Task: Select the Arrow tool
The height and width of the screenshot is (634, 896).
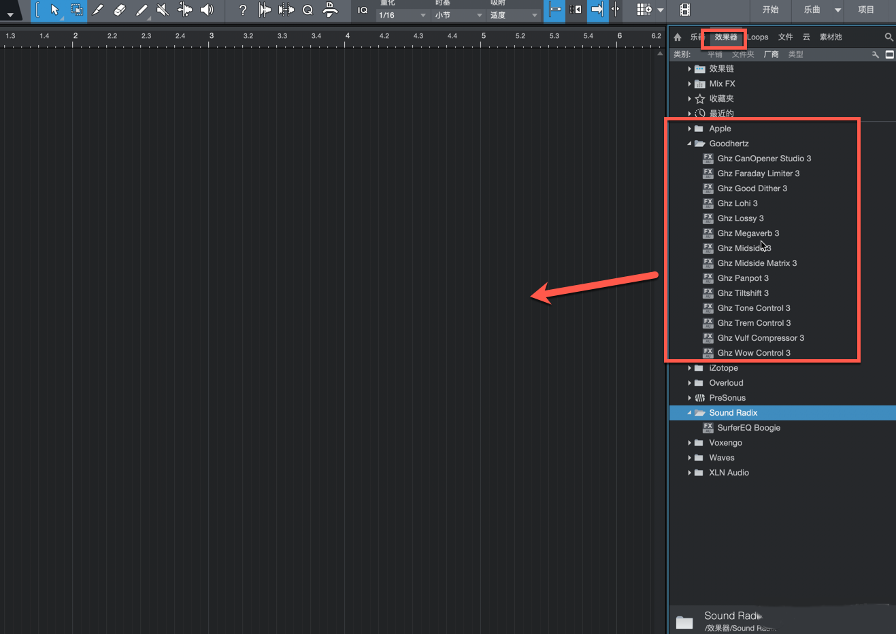Action: (x=55, y=10)
